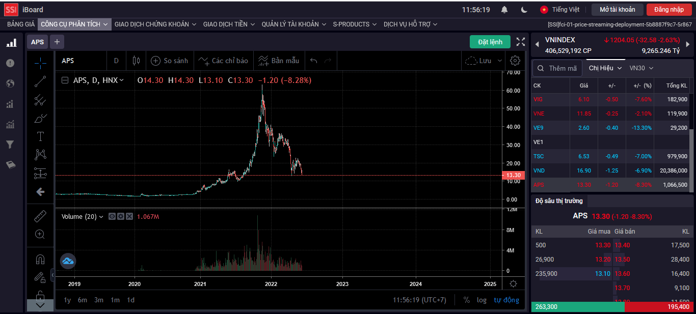Expand the Lưu dropdown arrow
This screenshot has width=696, height=314.
499,61
